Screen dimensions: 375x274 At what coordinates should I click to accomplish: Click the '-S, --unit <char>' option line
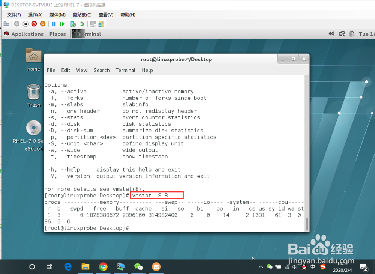[116, 144]
